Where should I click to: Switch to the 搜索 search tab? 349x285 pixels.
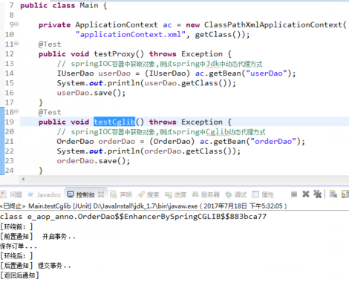148,194
